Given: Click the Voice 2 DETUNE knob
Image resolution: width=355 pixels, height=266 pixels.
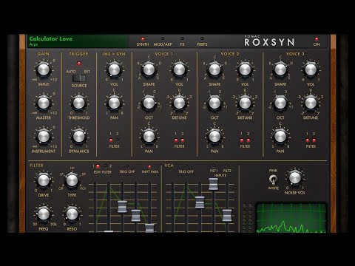Looking at the screenshot, I should pos(245,103).
